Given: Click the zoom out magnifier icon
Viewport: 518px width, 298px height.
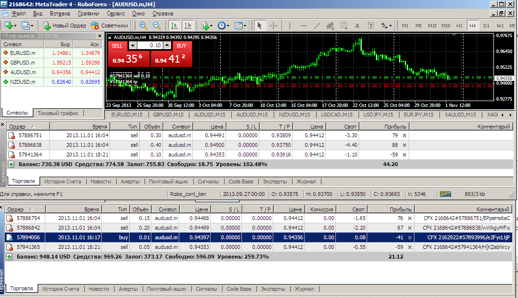Looking at the screenshot, I should point(157,26).
